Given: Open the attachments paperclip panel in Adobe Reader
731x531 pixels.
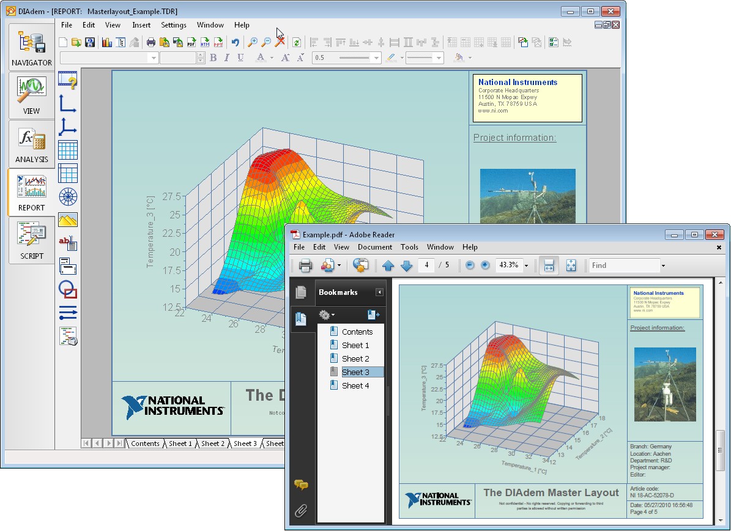Looking at the screenshot, I should (x=301, y=510).
